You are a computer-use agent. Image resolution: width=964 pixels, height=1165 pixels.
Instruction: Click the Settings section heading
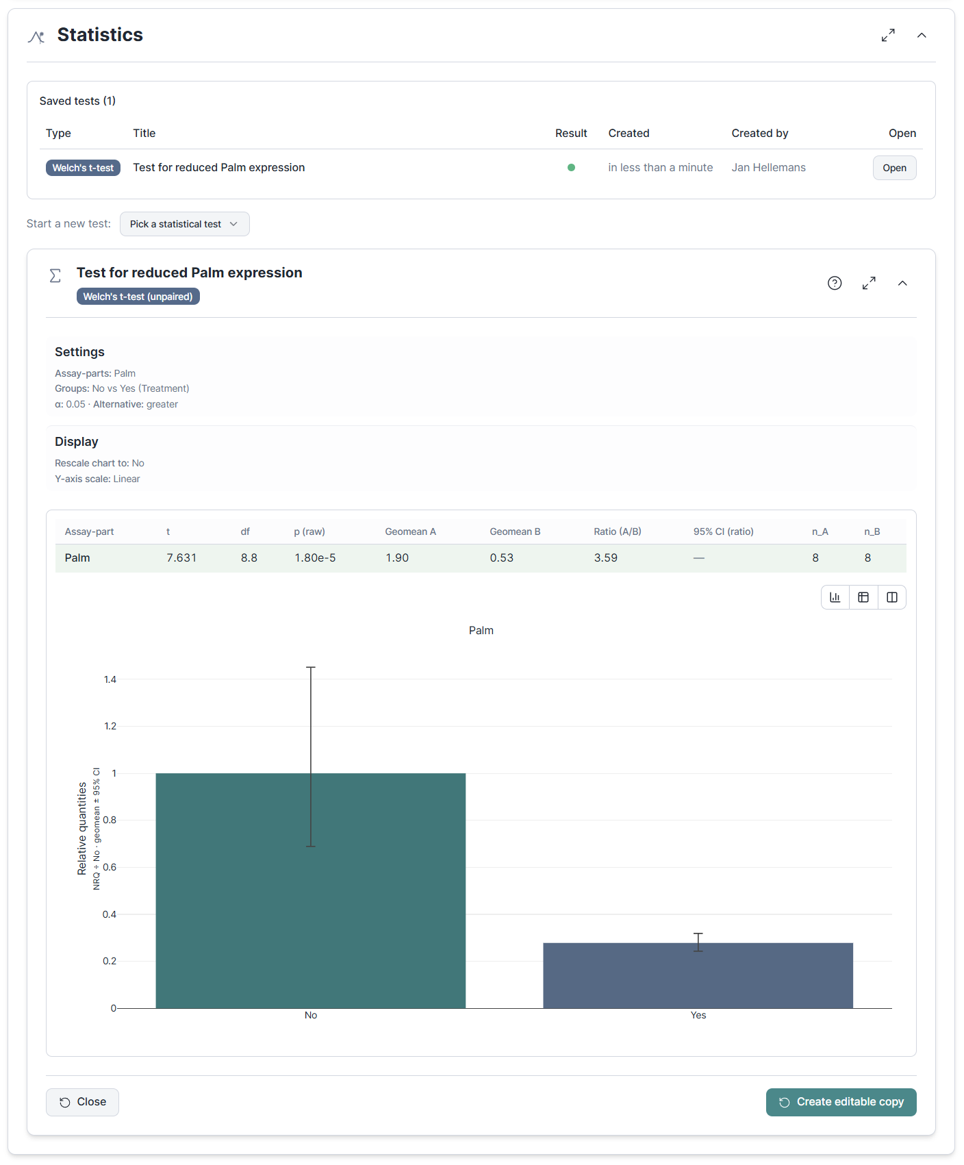tap(79, 352)
